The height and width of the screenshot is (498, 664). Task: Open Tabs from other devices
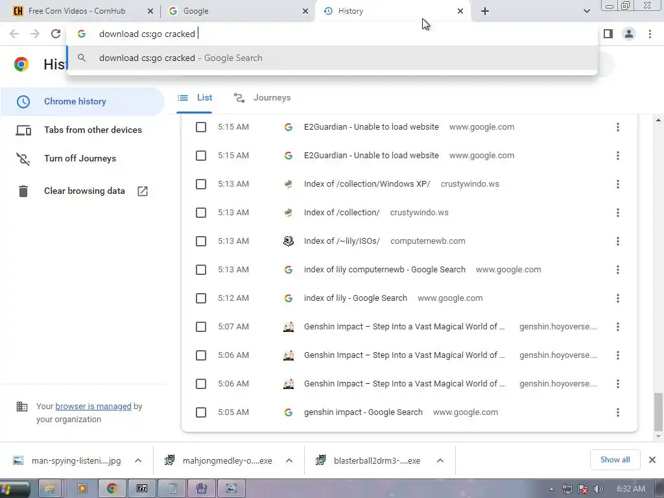pos(82,130)
